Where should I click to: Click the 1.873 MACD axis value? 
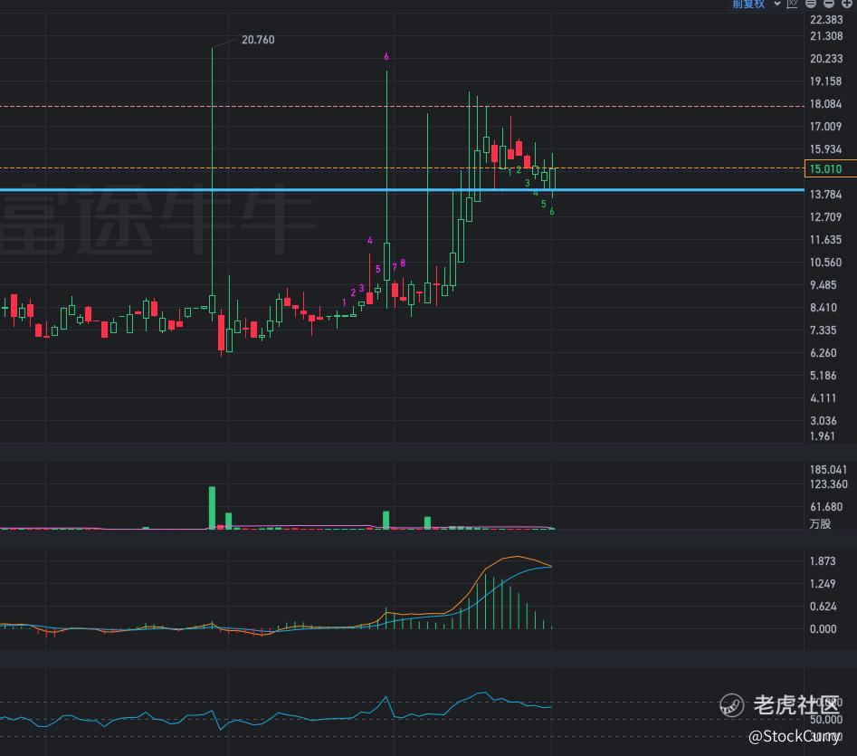823,561
